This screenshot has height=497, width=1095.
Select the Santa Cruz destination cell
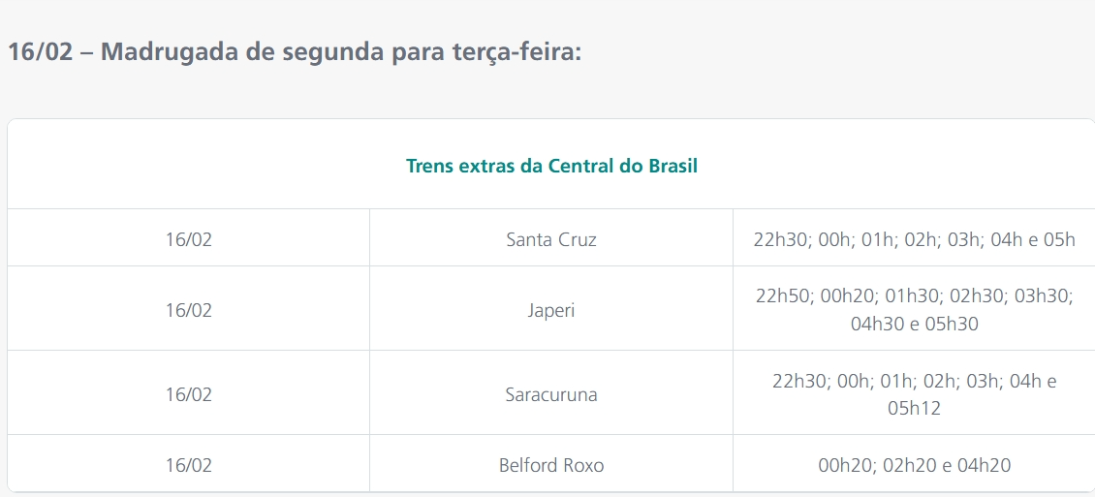551,238
